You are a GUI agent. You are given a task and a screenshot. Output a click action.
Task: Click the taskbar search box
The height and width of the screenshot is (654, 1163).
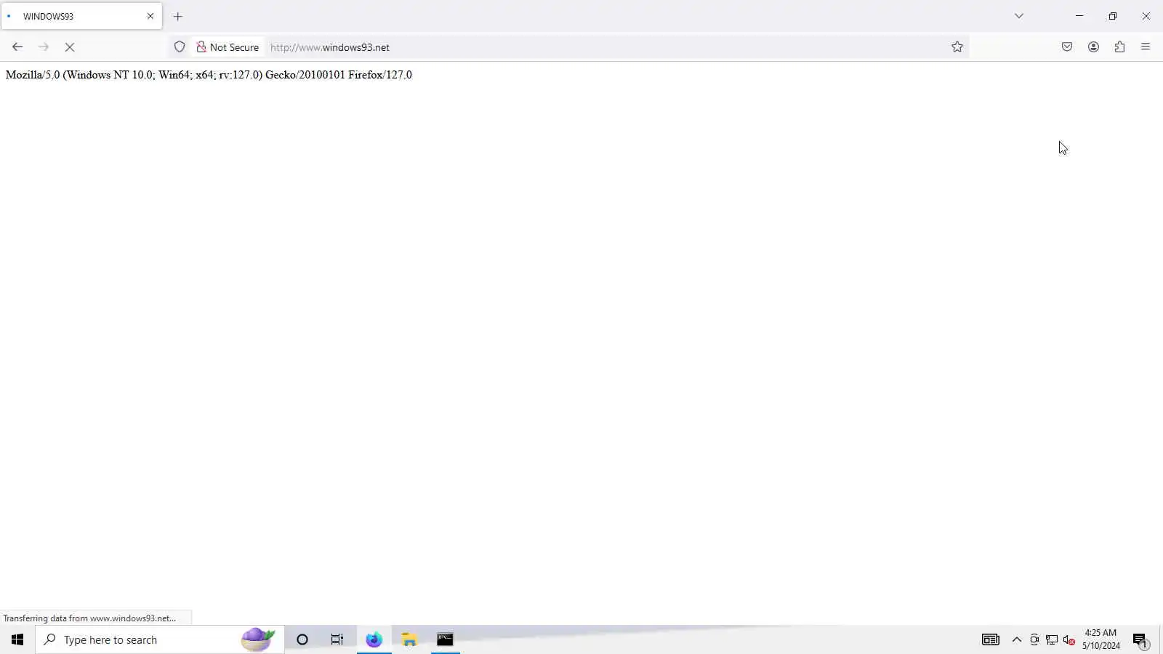[160, 639]
